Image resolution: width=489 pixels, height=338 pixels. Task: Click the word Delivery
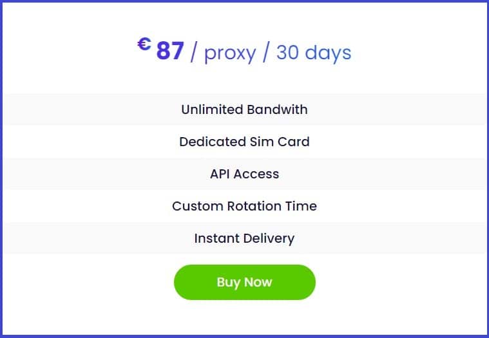269,239
